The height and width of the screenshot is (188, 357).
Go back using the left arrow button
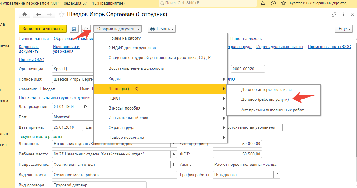pos(38,15)
